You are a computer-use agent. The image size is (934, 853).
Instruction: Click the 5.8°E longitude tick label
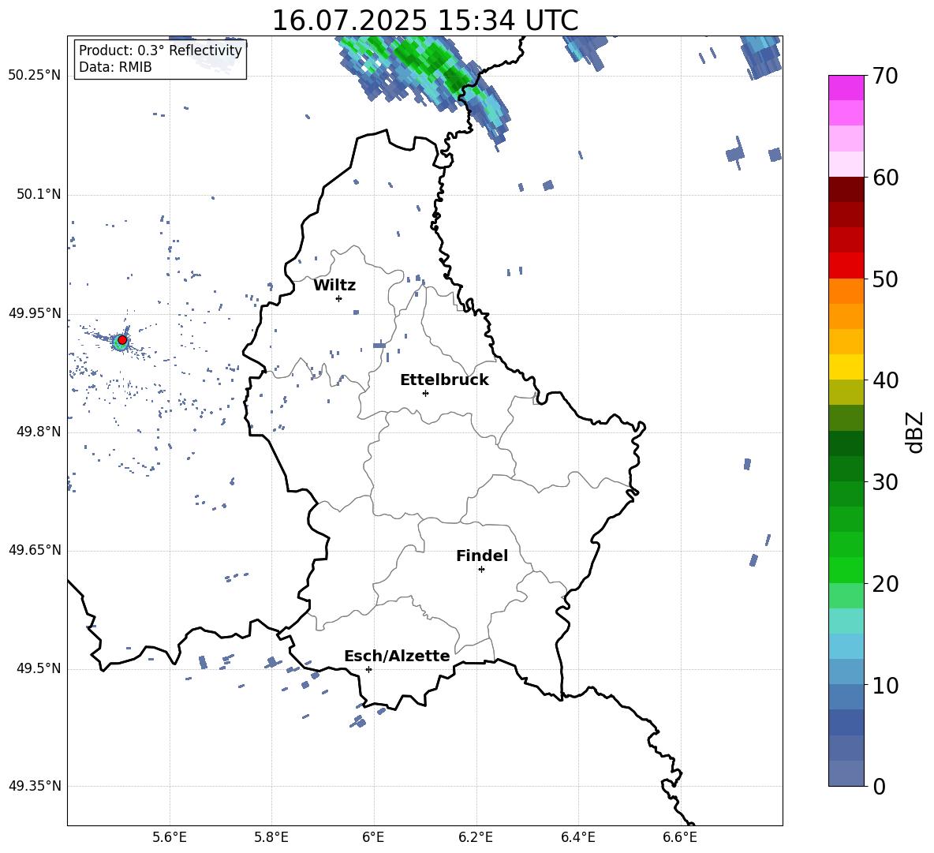(x=271, y=837)
